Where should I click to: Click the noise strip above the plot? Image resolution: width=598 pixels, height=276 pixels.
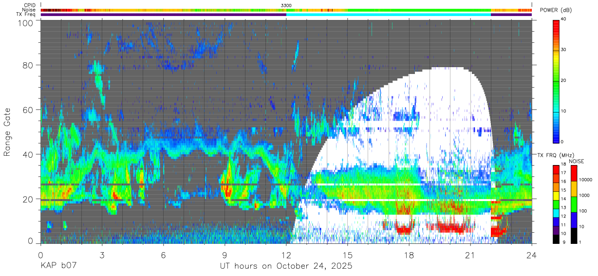(x=286, y=10)
